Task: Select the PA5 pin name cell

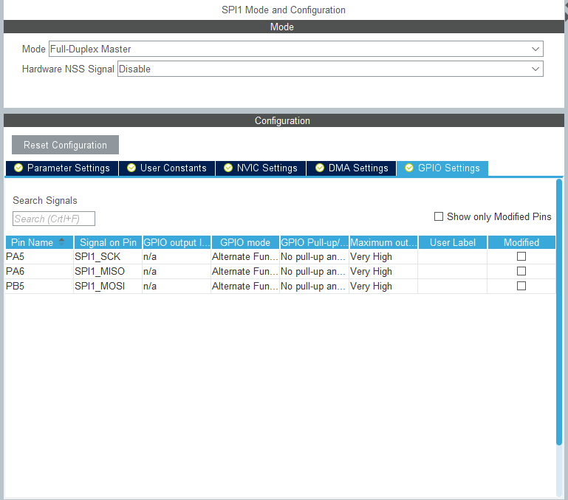Action: (39, 256)
